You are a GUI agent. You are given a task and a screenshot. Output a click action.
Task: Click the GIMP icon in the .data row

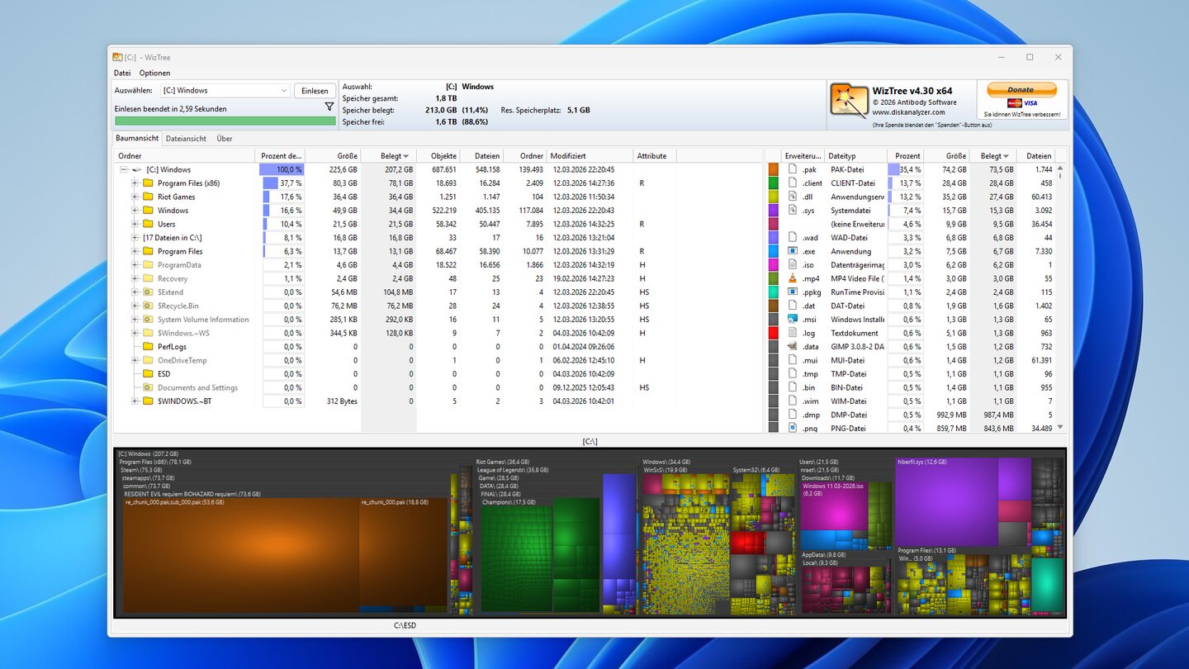click(792, 347)
